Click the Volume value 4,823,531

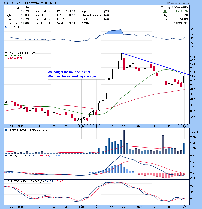pos(181,23)
